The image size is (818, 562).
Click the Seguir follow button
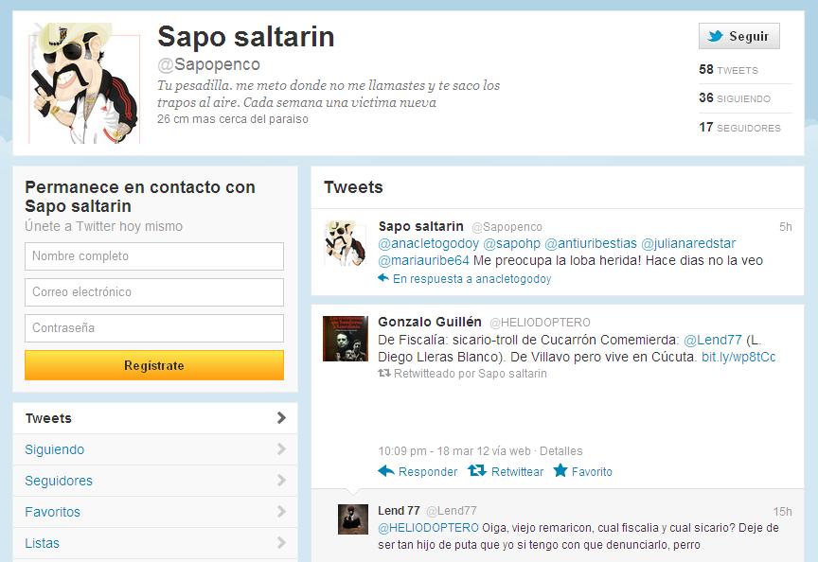[738, 36]
